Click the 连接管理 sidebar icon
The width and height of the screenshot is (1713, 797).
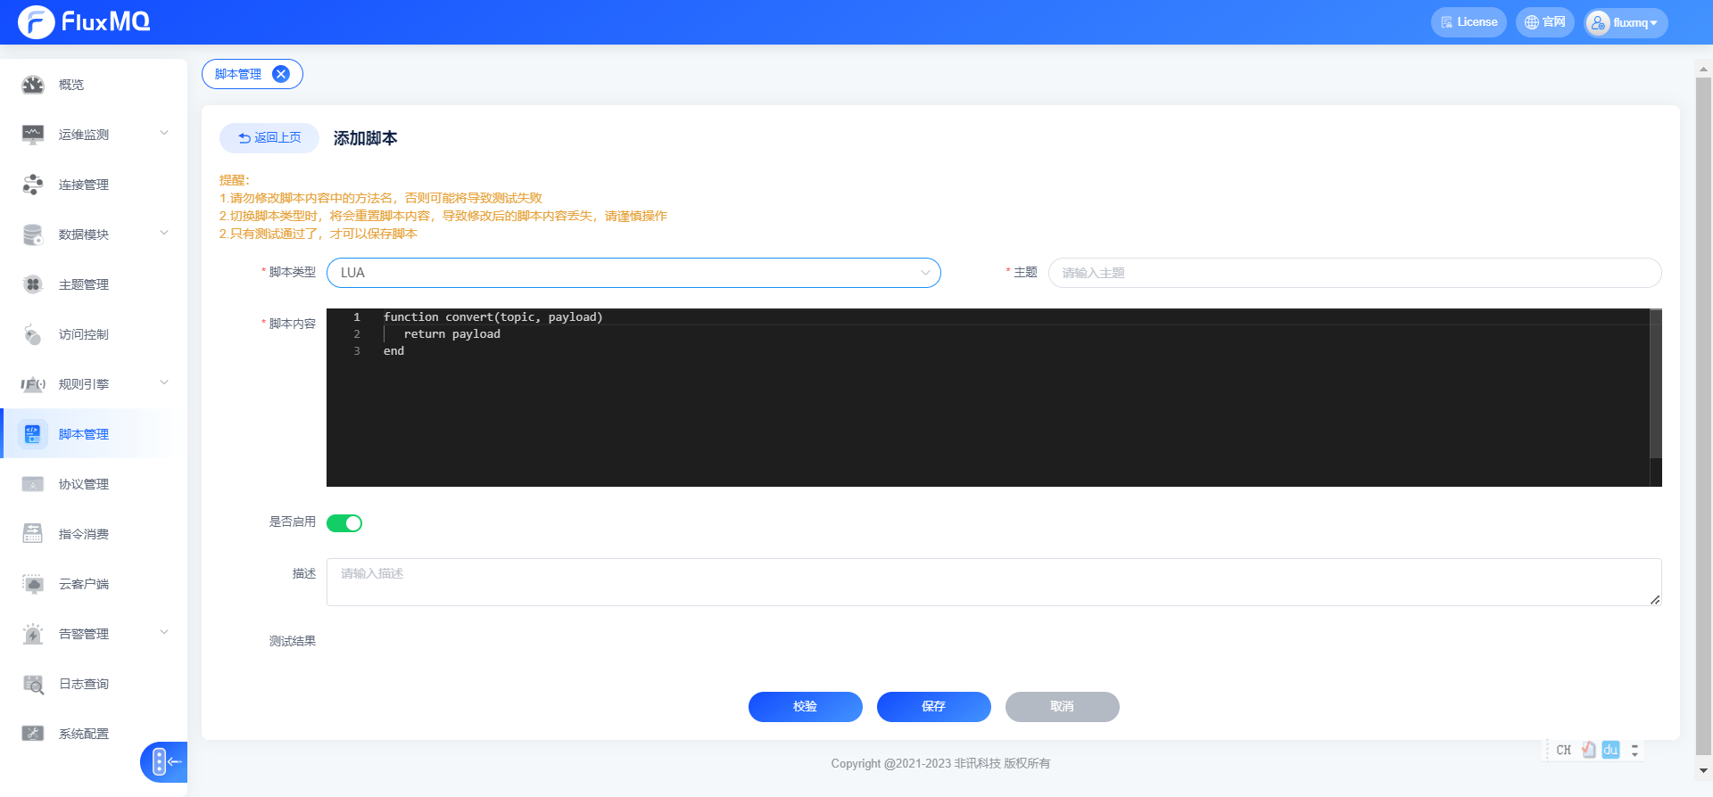tap(33, 185)
